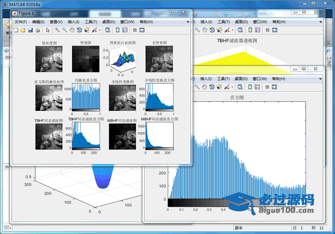Viewport: 335px width, 234px height.
Task: Select the Zoom Out tool in Figure 1
Action: [65, 30]
